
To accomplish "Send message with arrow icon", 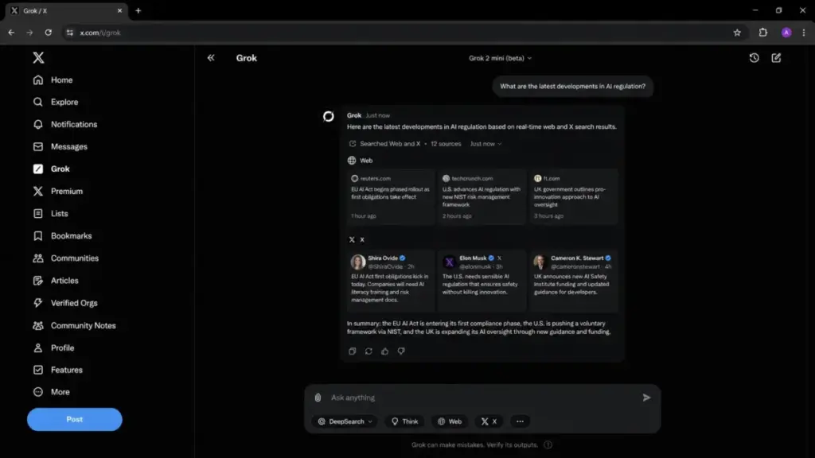I will [x=646, y=398].
